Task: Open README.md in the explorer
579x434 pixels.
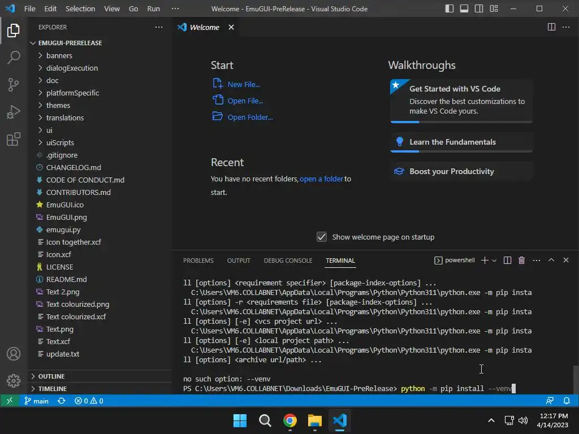Action: 100,279
